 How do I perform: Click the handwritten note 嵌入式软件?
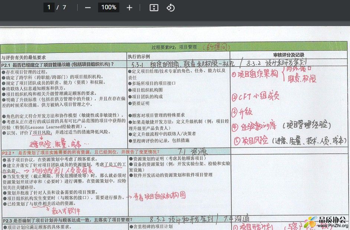(x=66, y=211)
